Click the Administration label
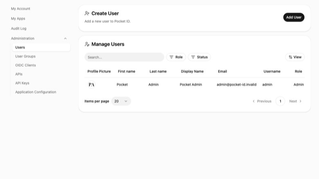The height and width of the screenshot is (179, 319). point(22,38)
